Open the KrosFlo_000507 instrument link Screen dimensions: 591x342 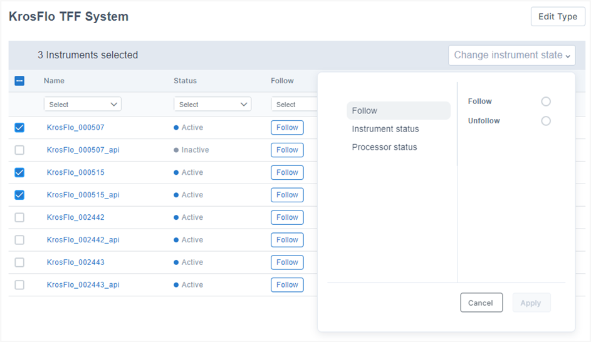(75, 127)
